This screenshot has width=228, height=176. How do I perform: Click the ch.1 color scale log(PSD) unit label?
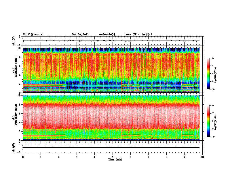(x=216, y=75)
